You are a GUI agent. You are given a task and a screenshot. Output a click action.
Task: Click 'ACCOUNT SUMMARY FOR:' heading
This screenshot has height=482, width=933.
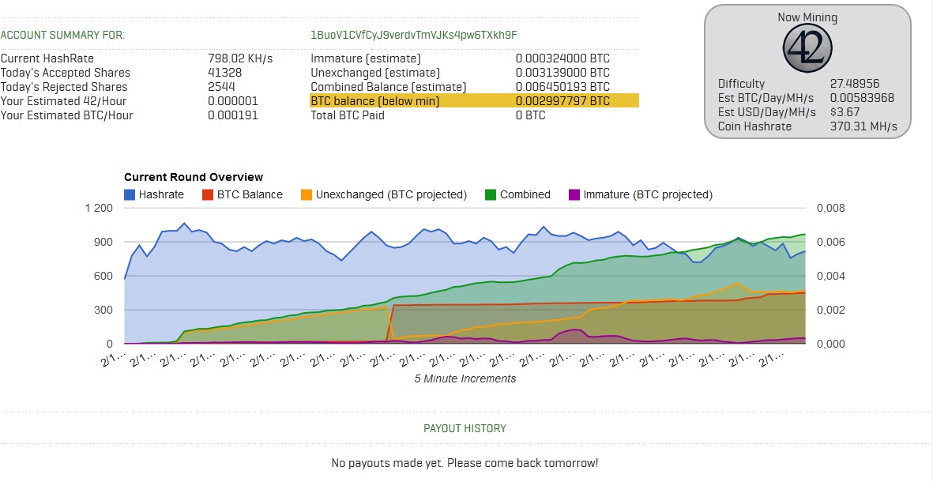click(x=62, y=35)
